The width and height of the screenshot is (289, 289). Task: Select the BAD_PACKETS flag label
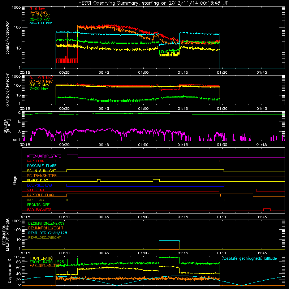pyautogui.click(x=39, y=210)
